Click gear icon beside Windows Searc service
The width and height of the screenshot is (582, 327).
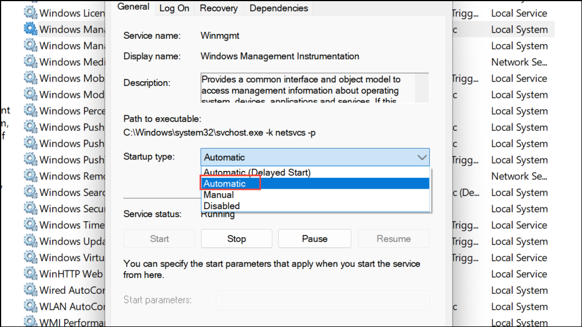[30, 192]
